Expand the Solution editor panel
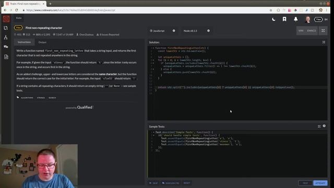 pyautogui.click(x=324, y=42)
